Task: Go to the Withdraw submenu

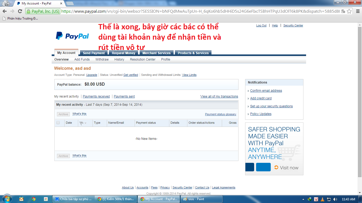Action: [x=102, y=59]
